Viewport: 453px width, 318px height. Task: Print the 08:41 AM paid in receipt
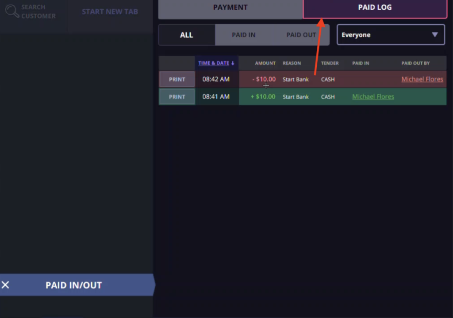[177, 96]
